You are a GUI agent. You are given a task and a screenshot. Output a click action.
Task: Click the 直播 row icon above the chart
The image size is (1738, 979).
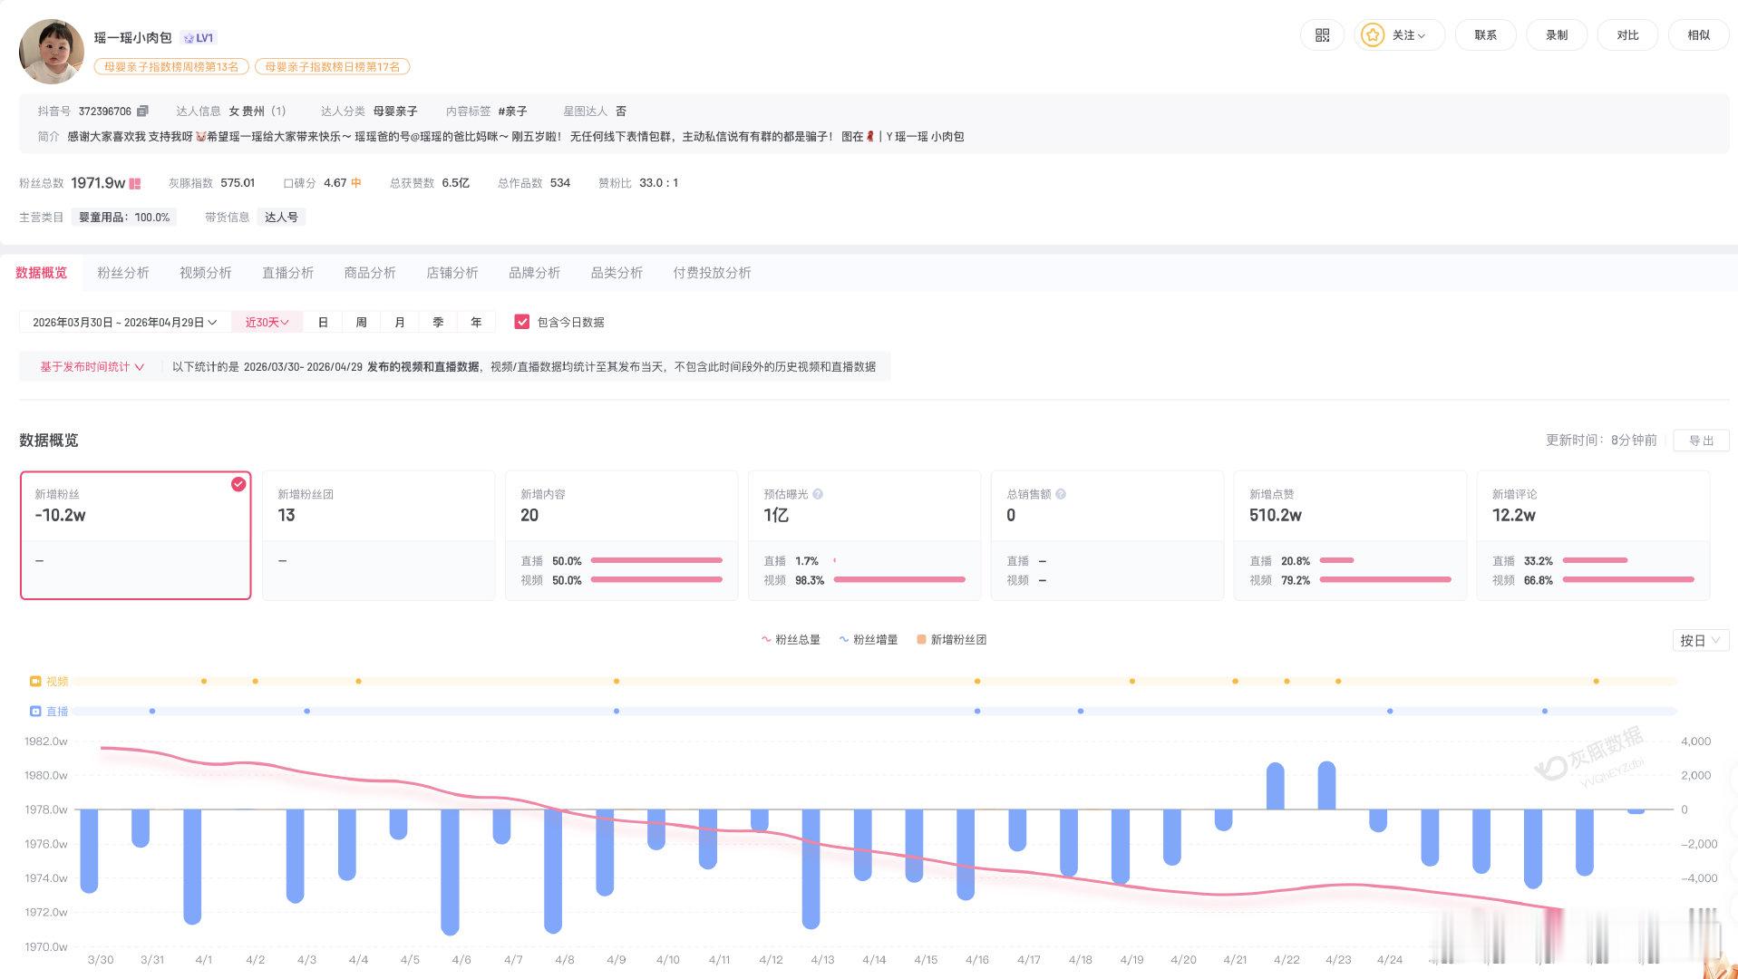[x=35, y=712]
